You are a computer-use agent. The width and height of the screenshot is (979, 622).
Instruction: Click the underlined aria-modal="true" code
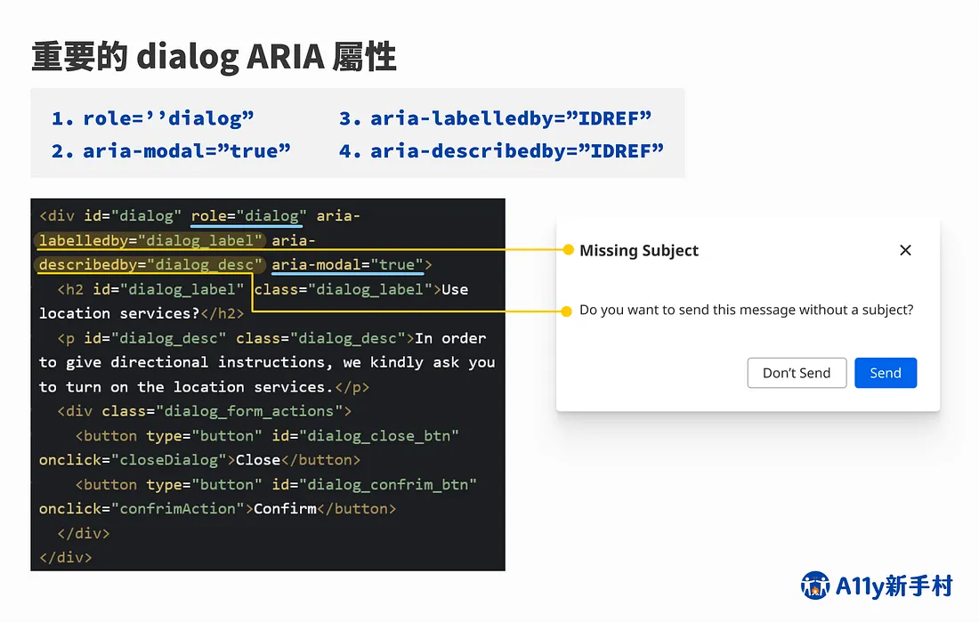[348, 265]
